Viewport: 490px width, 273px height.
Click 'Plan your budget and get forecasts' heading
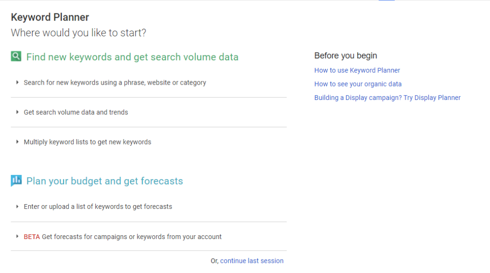(104, 181)
